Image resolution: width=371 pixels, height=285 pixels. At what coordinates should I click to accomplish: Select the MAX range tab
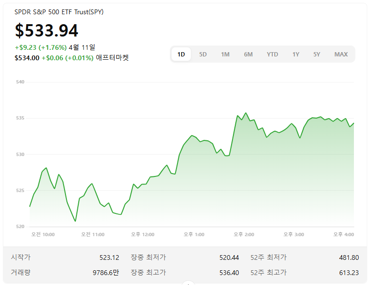click(x=341, y=55)
